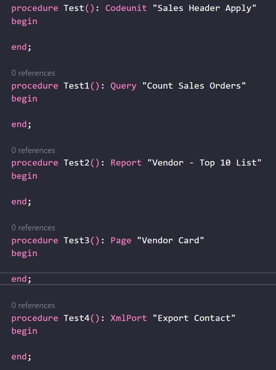Screen dimensions: 276x370
Task: Click the Page return type keyword
Action: (121, 241)
